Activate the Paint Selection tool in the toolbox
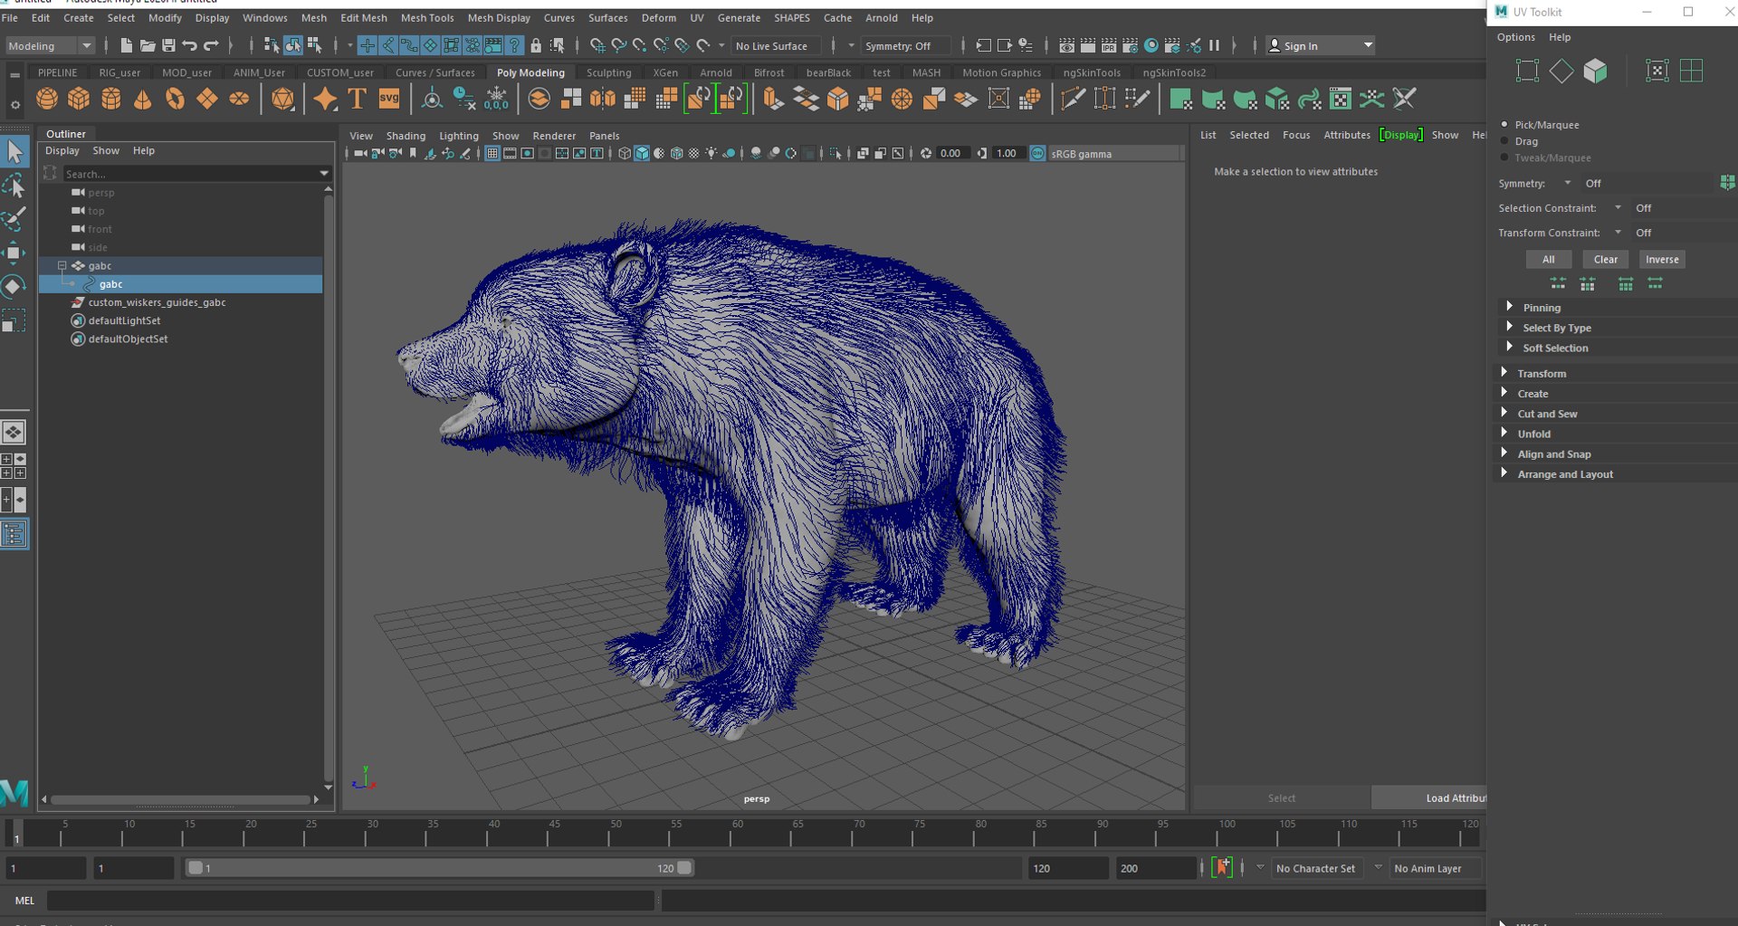Image resolution: width=1738 pixels, height=926 pixels. click(x=14, y=219)
